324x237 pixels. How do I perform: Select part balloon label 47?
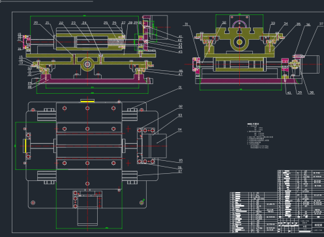[181, 74]
